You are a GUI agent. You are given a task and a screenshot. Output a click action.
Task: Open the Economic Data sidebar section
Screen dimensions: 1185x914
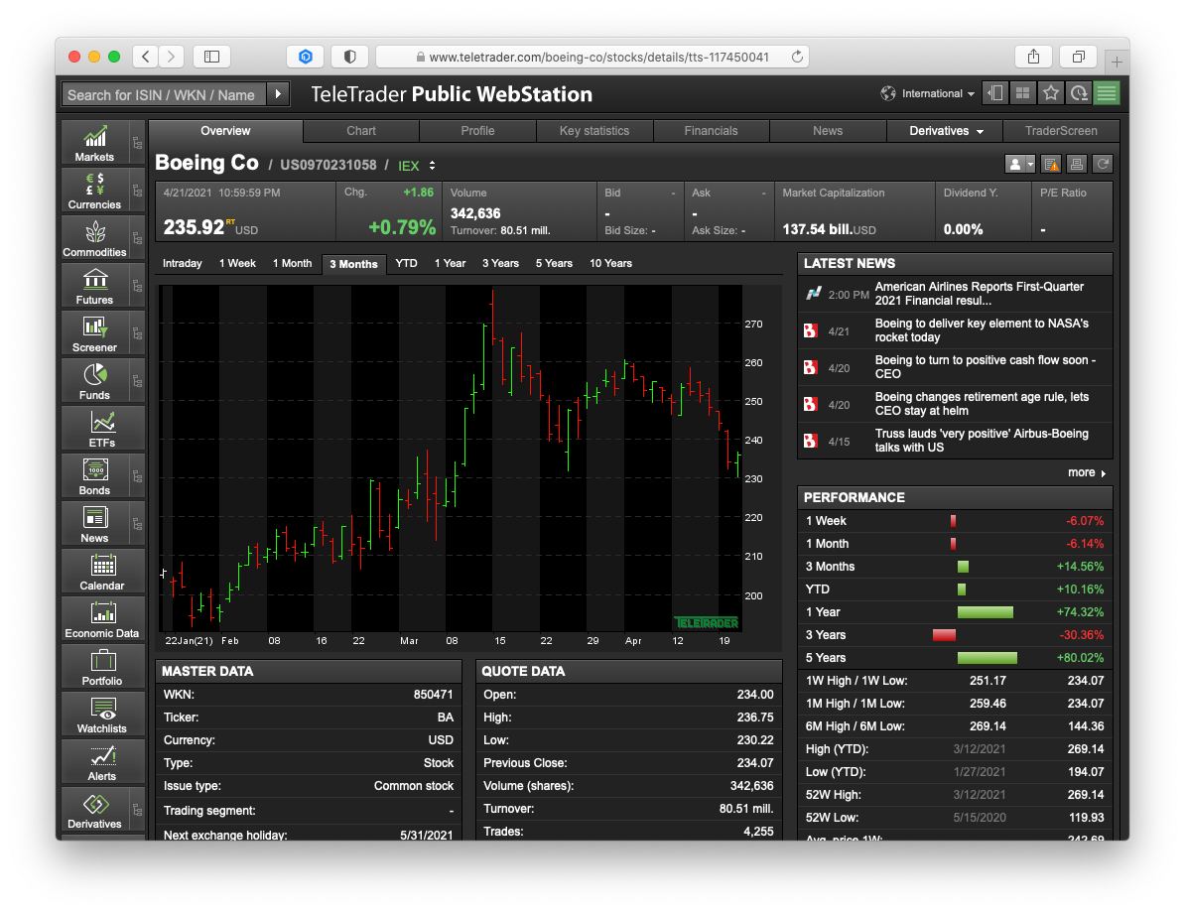103,619
